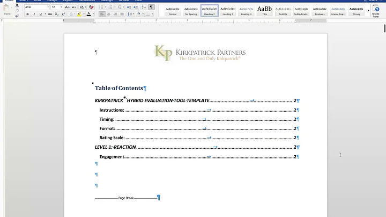Open highlight color dropdown arrow
The height and width of the screenshot is (217, 386).
pos(84,14)
